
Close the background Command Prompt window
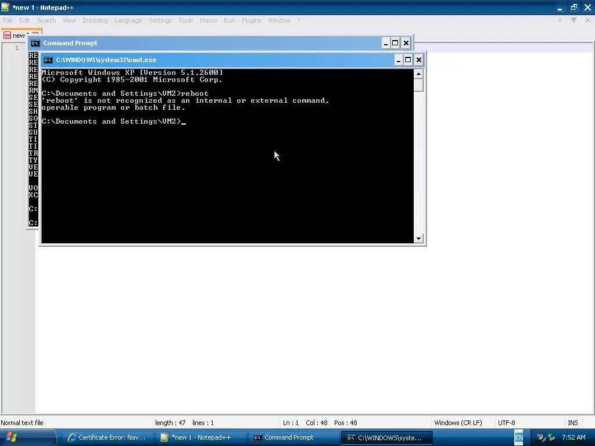[406, 43]
